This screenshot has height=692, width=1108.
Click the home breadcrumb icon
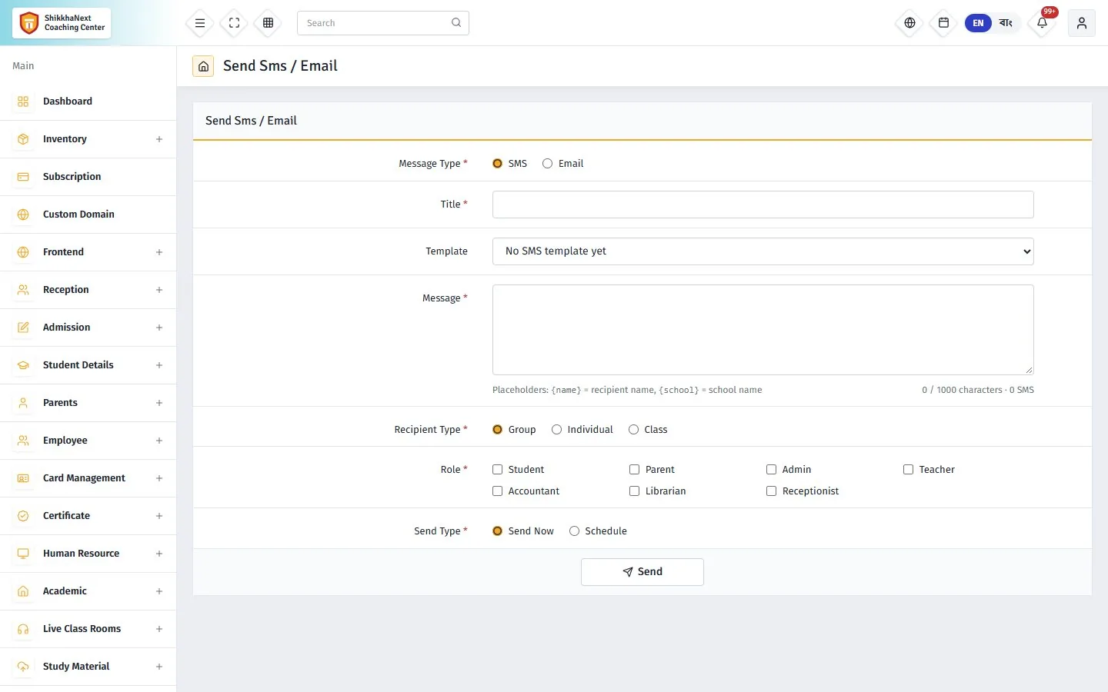click(203, 66)
